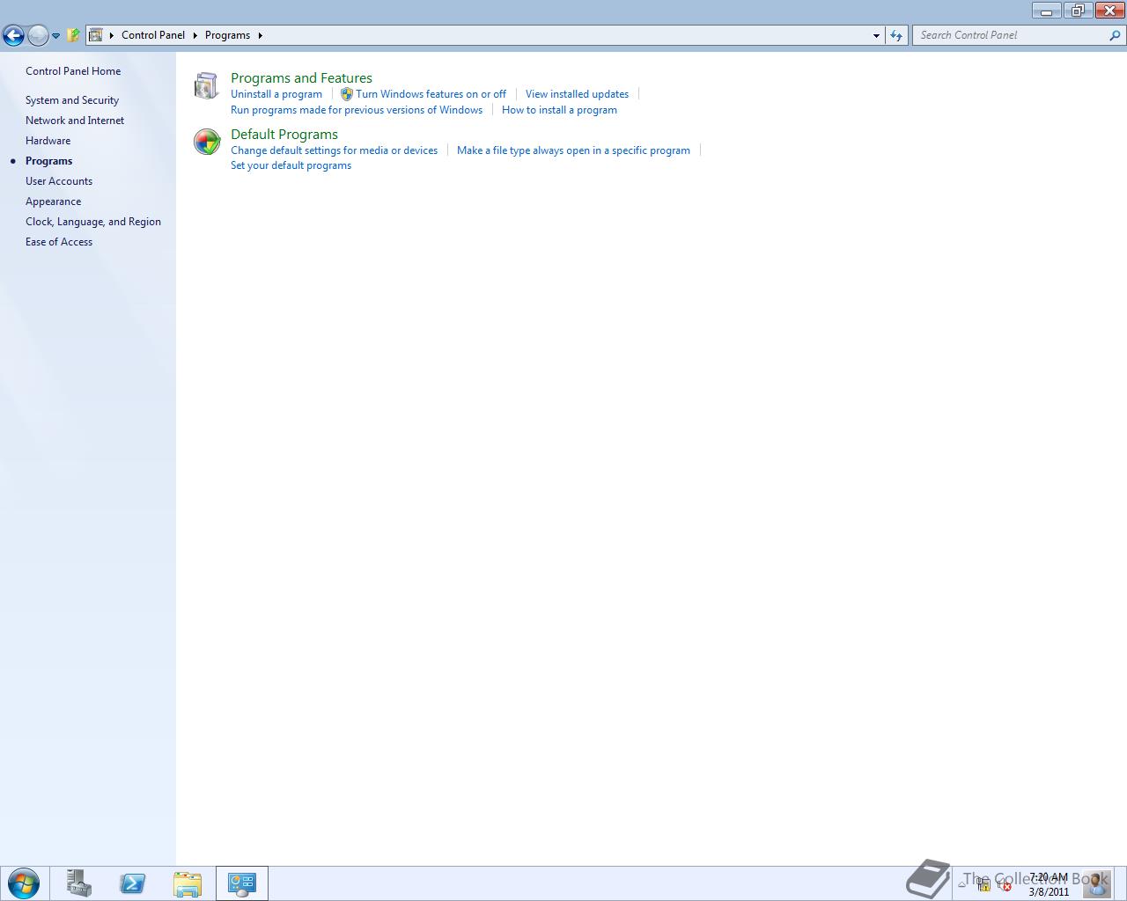Open Appearance category in sidebar
Screen dimensions: 1127x901
coord(53,201)
